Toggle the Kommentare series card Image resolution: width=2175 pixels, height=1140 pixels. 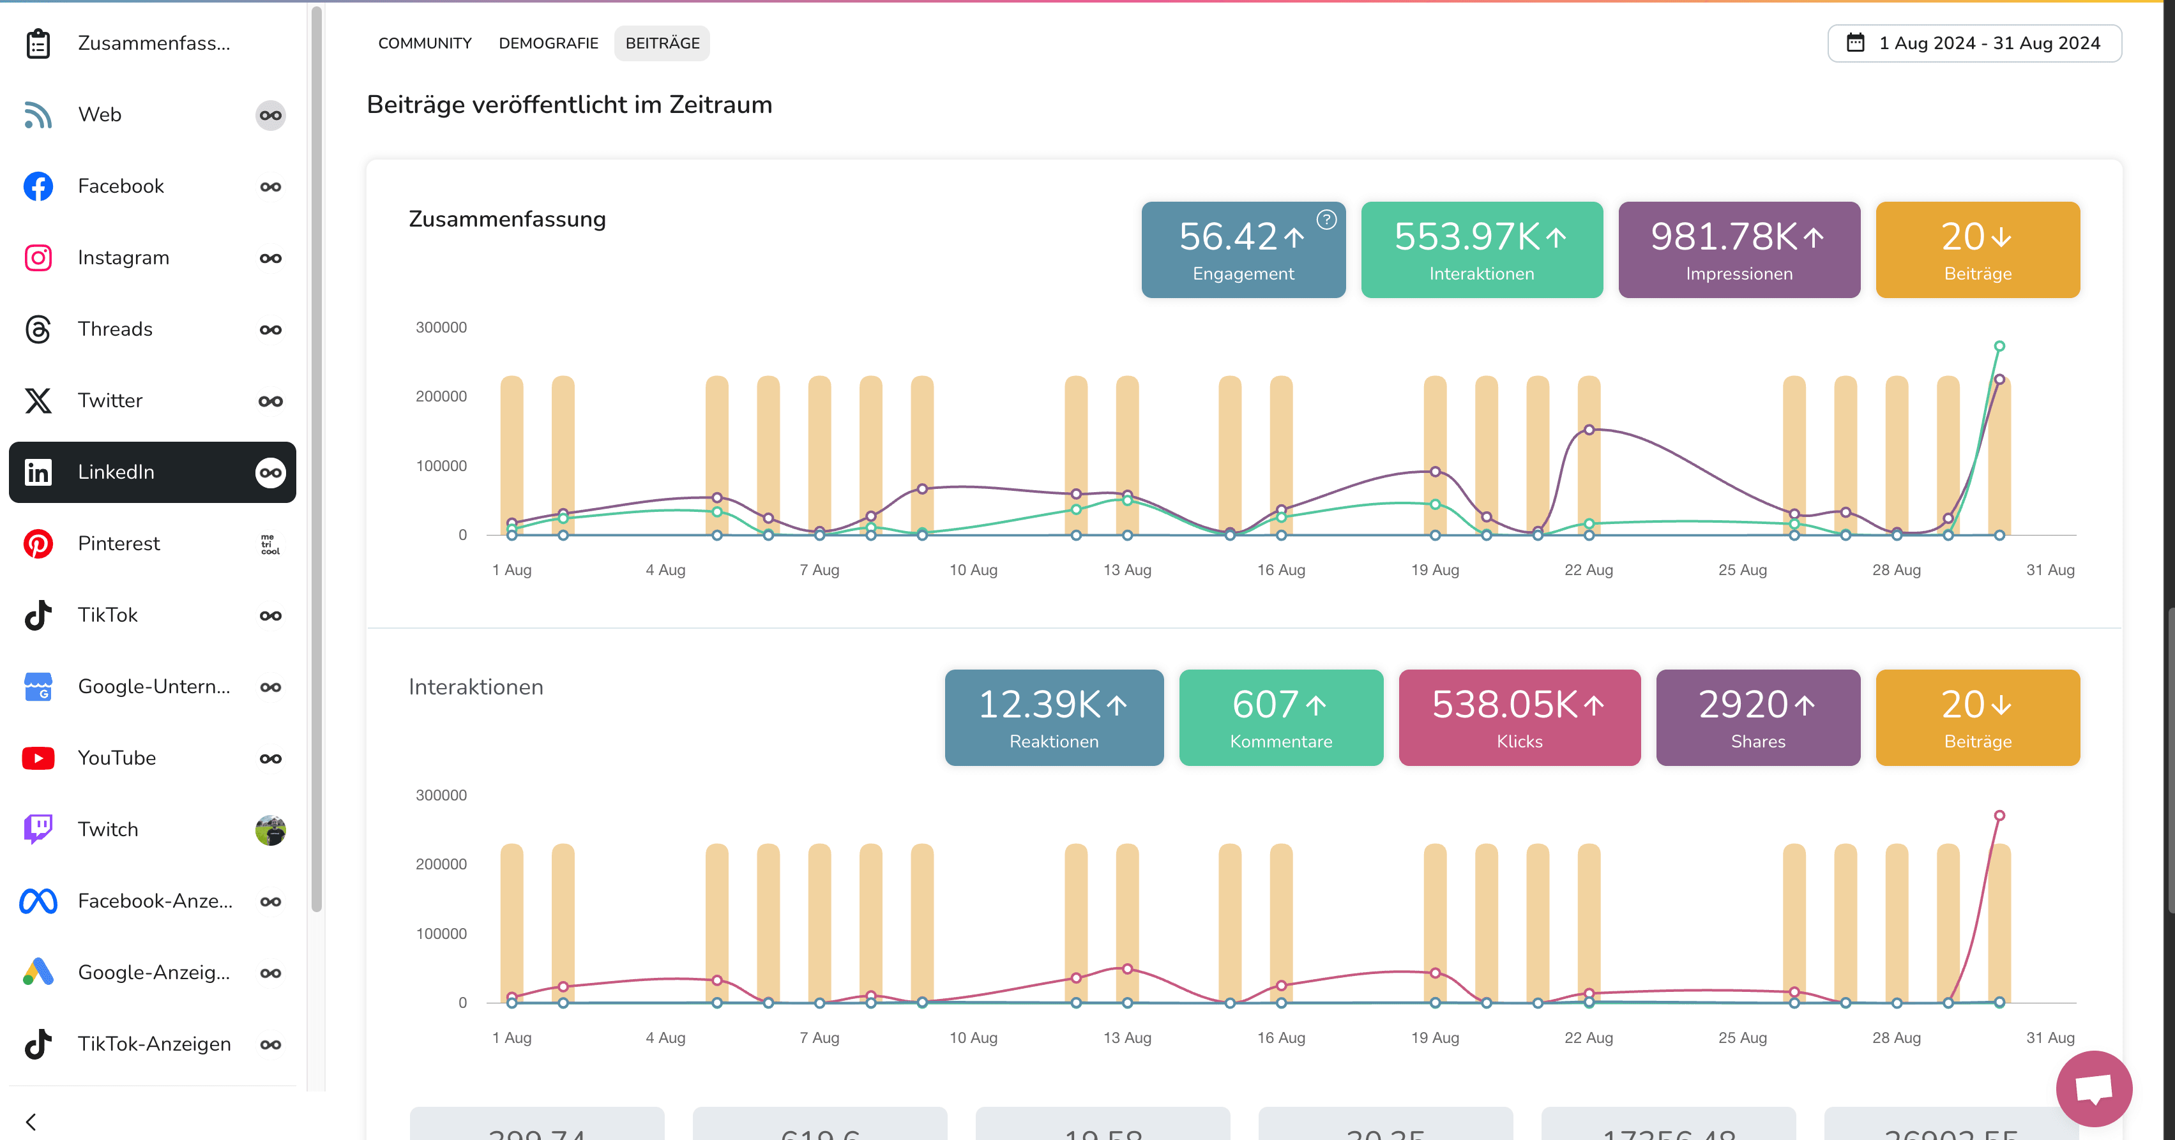pyautogui.click(x=1280, y=717)
